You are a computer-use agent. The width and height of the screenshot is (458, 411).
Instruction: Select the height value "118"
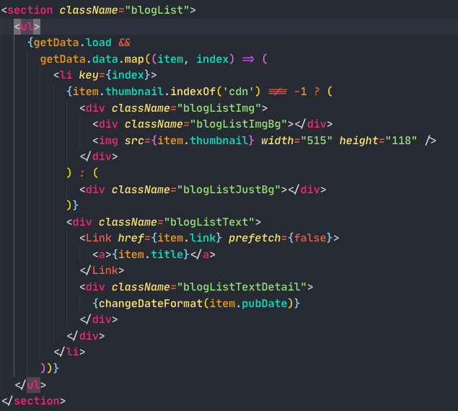(401, 141)
